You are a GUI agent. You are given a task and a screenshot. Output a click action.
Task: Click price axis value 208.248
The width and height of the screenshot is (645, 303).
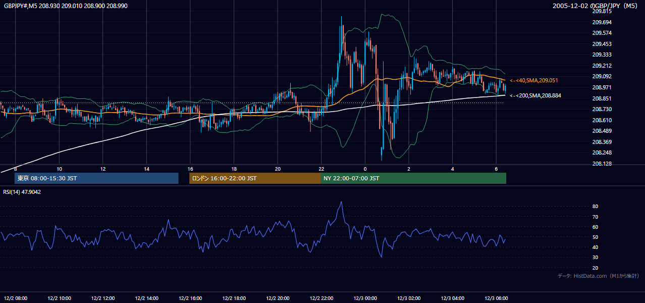click(602, 153)
